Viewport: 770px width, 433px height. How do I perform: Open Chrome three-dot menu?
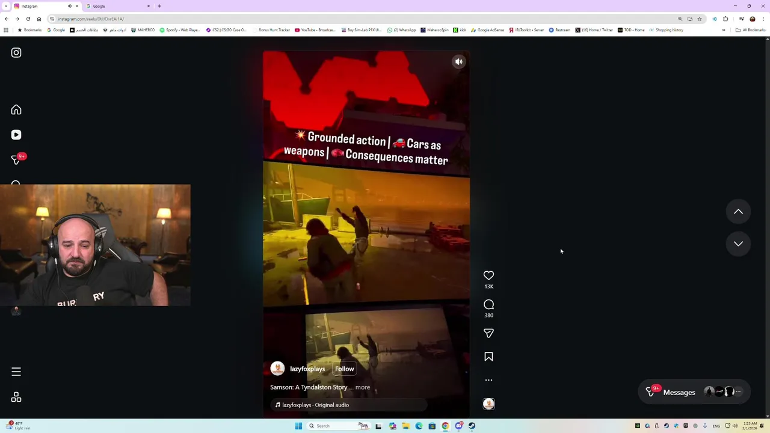[763, 19]
